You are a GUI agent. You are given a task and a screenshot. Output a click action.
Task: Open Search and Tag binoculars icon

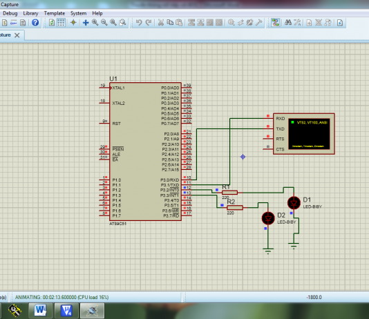(288, 23)
